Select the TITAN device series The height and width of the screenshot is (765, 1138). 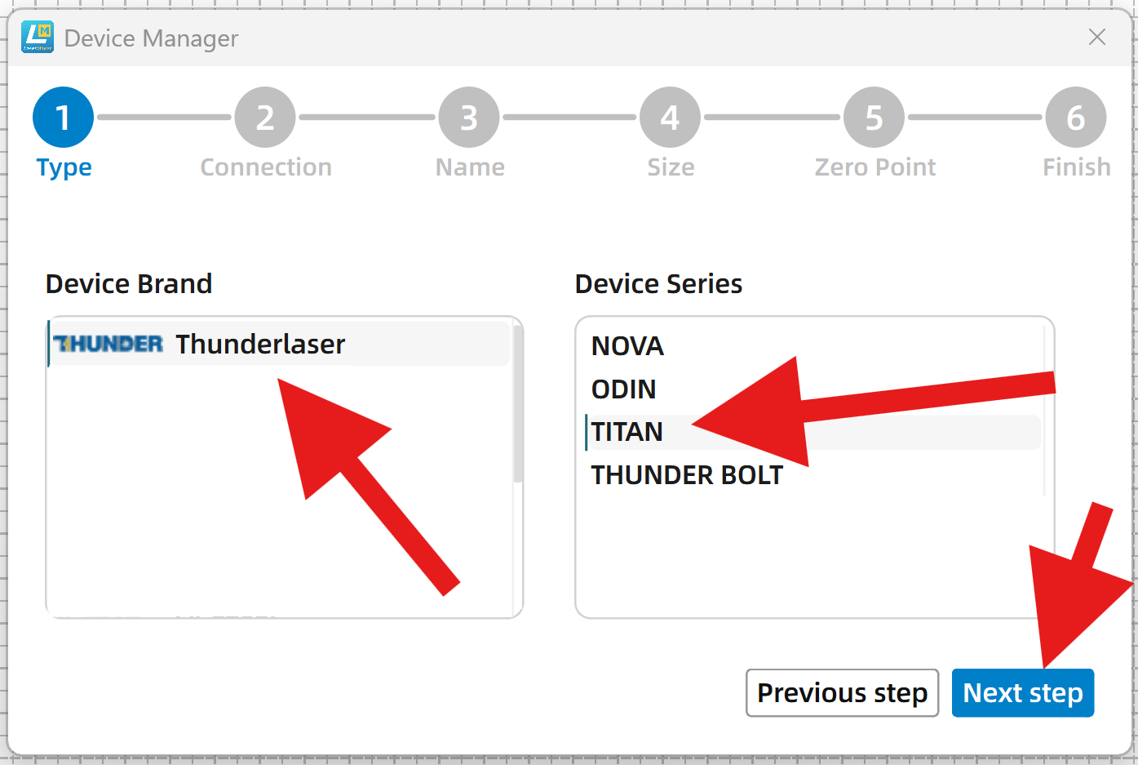tap(627, 432)
